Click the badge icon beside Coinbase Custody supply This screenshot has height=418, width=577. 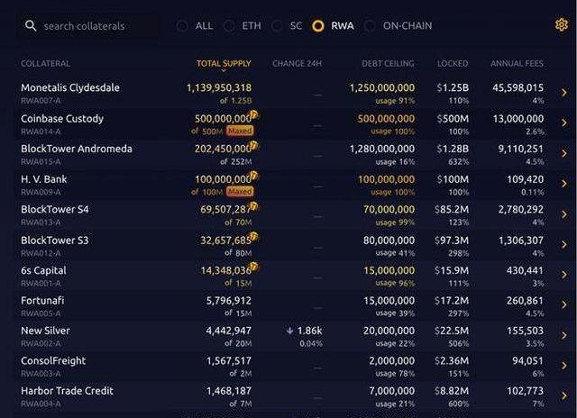(255, 116)
